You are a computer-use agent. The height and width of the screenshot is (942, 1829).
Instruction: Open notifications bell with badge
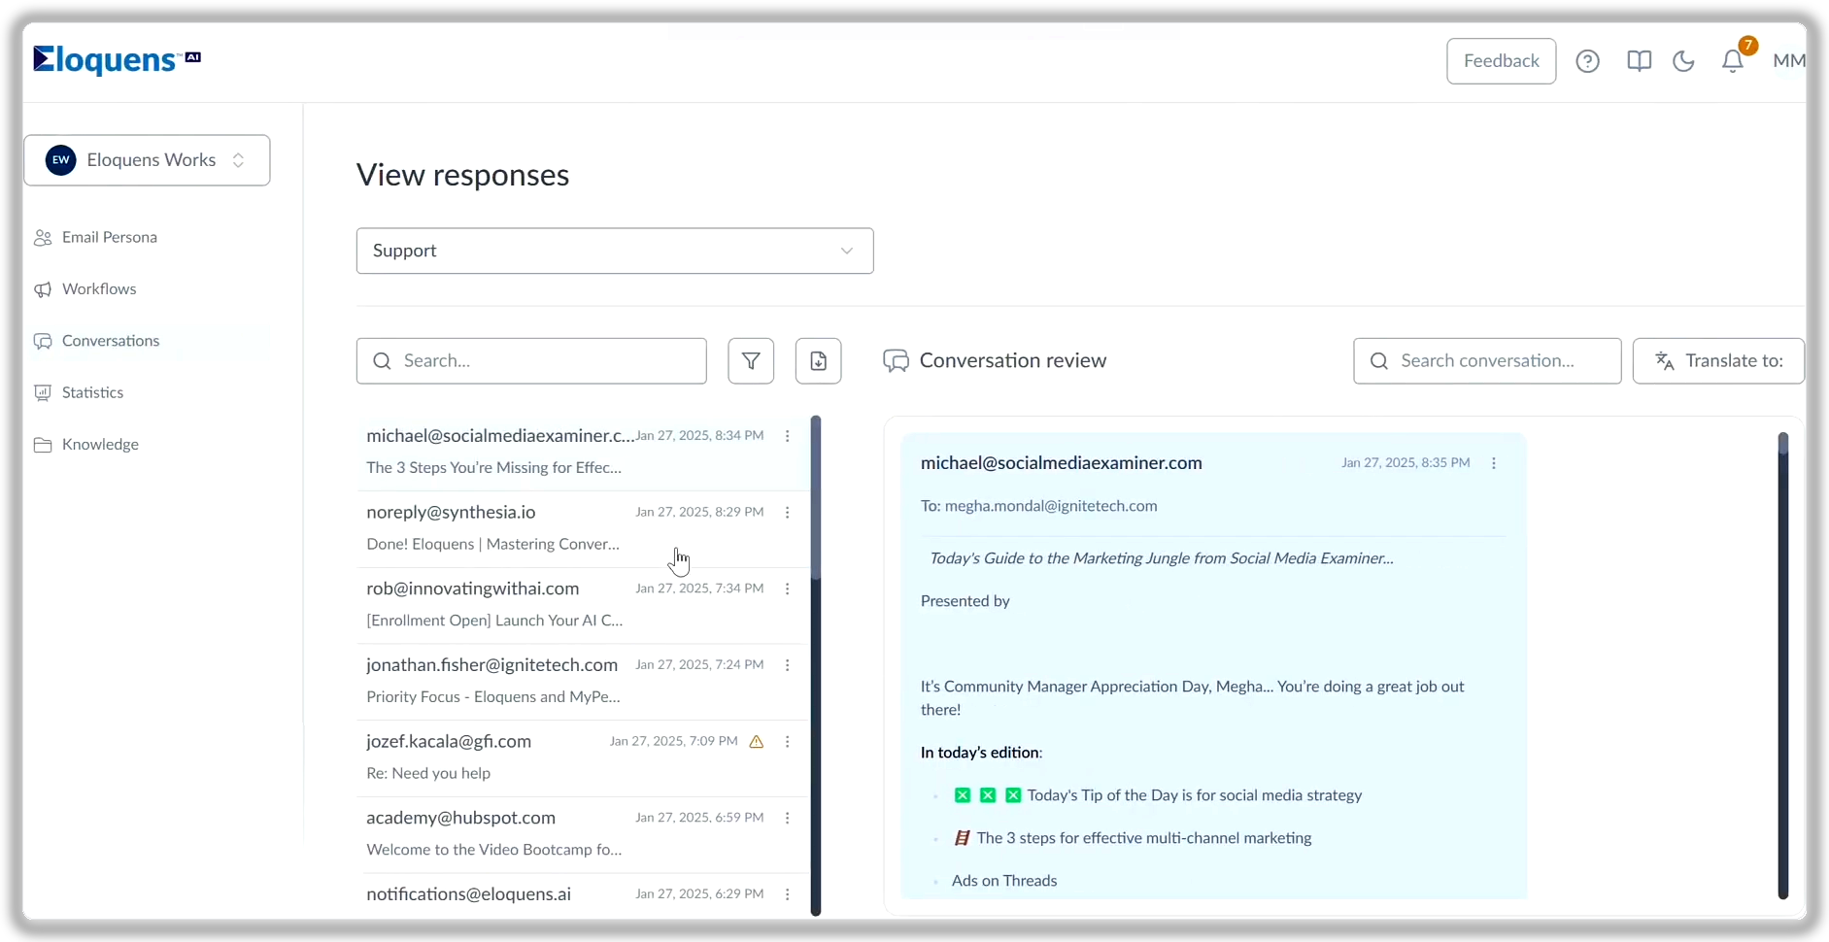click(1734, 59)
